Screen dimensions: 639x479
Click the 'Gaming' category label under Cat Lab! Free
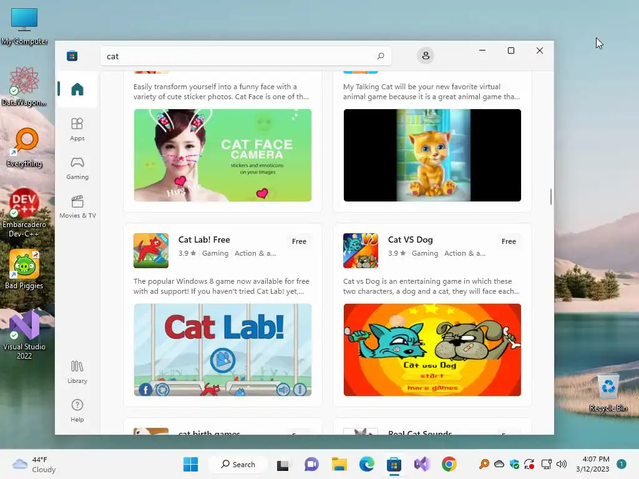215,253
